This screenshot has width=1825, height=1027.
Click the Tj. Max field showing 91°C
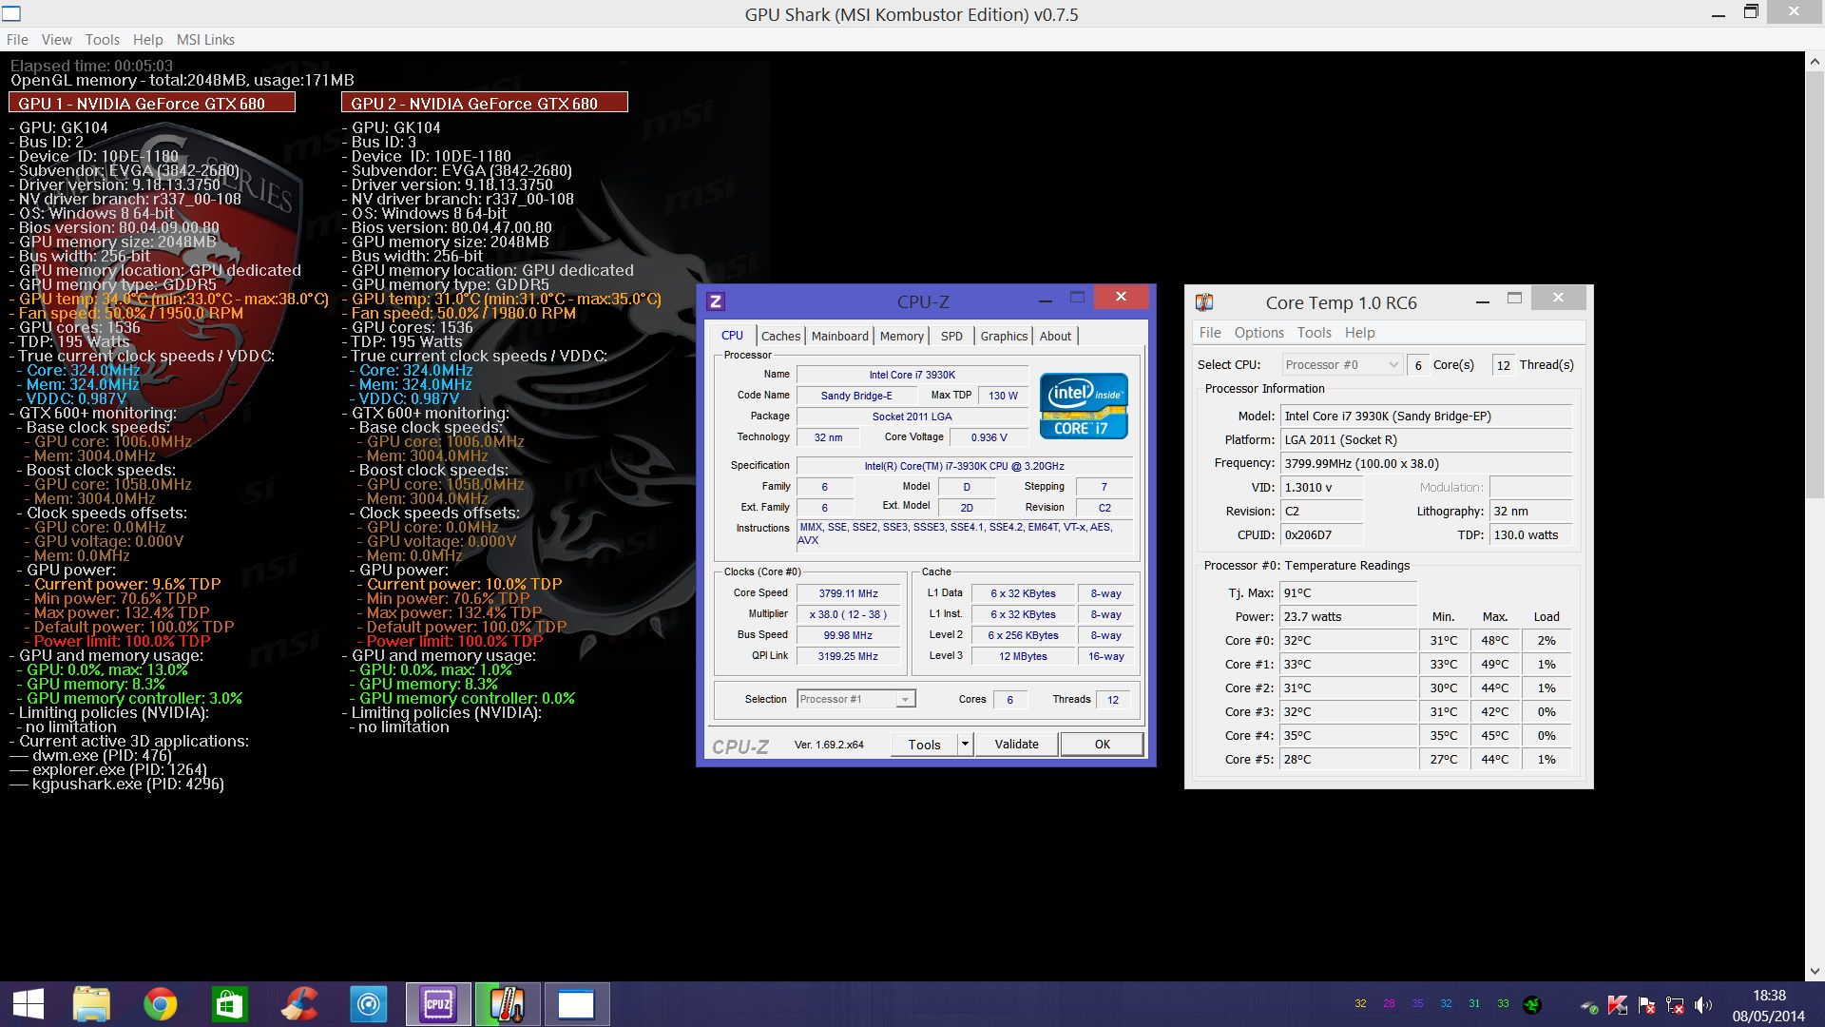[x=1348, y=592]
